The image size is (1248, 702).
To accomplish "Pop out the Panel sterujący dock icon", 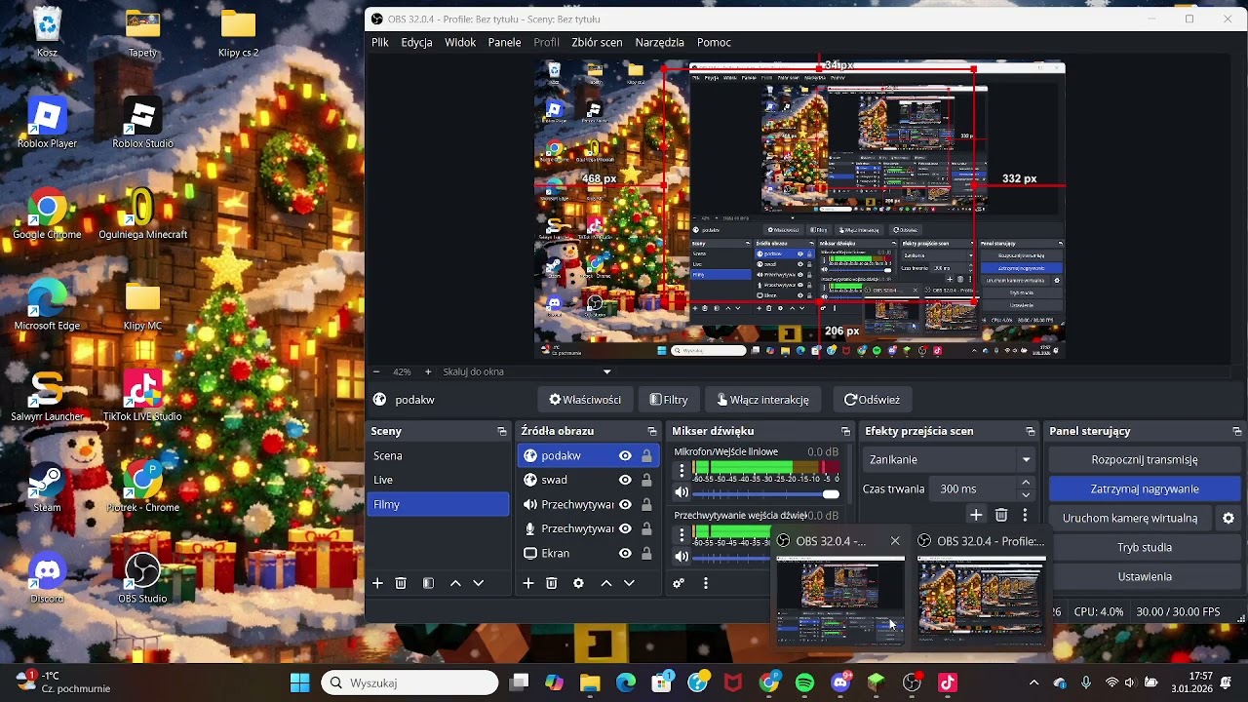I will coord(1237,431).
